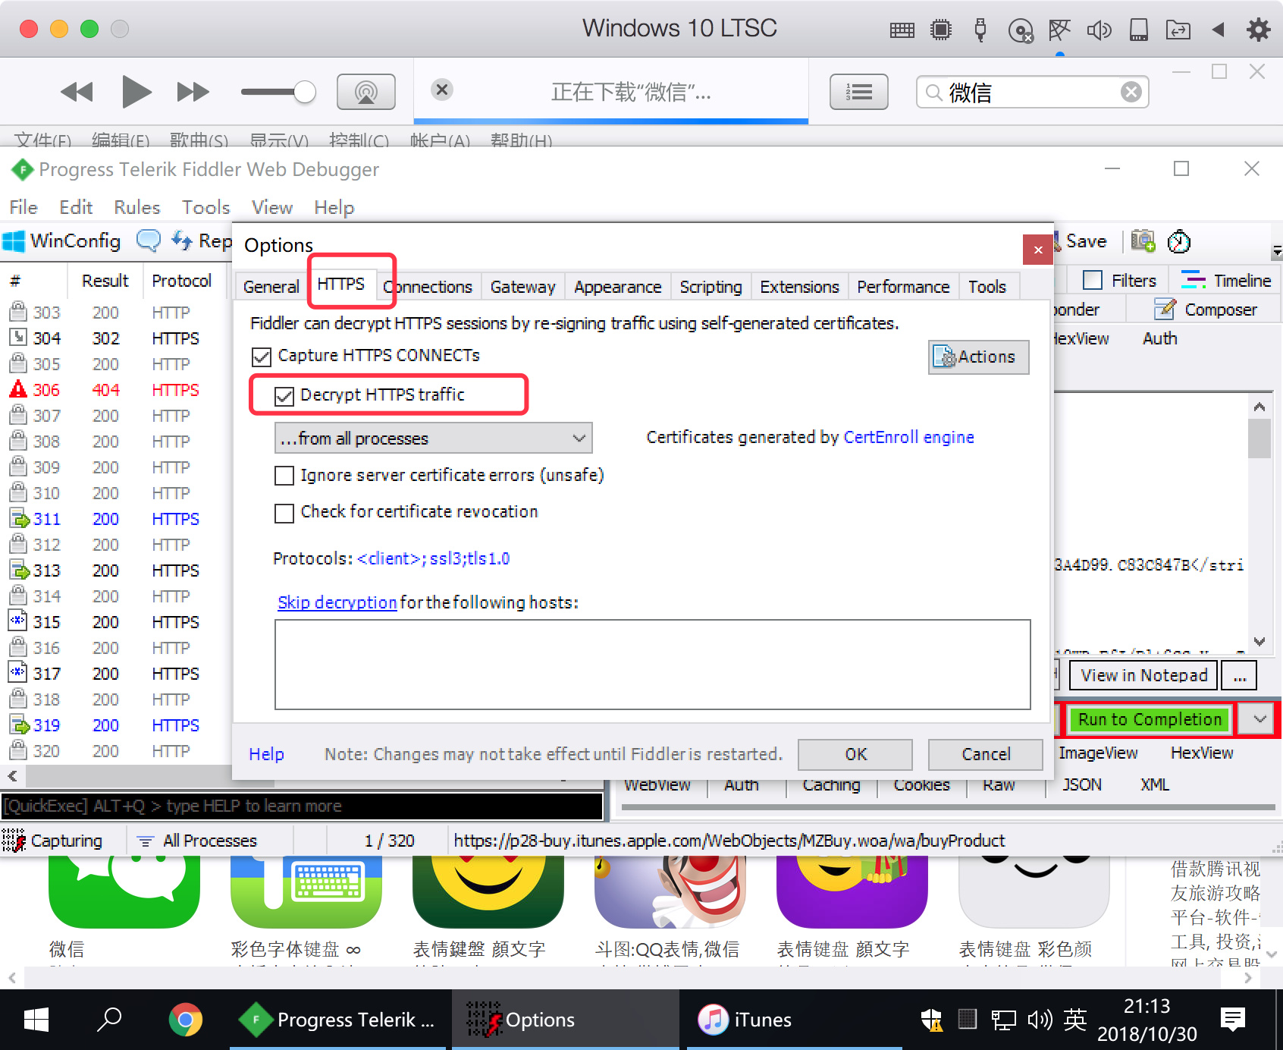
Task: Click OK in the Options dialog
Action: point(855,754)
